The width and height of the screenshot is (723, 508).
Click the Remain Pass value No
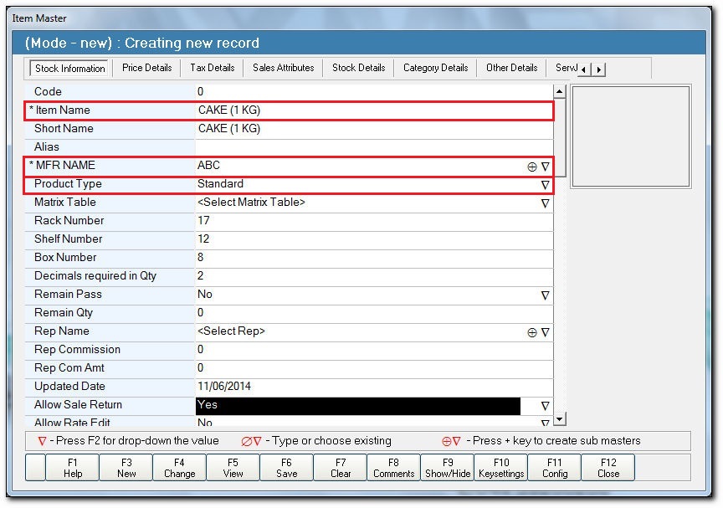coord(205,295)
